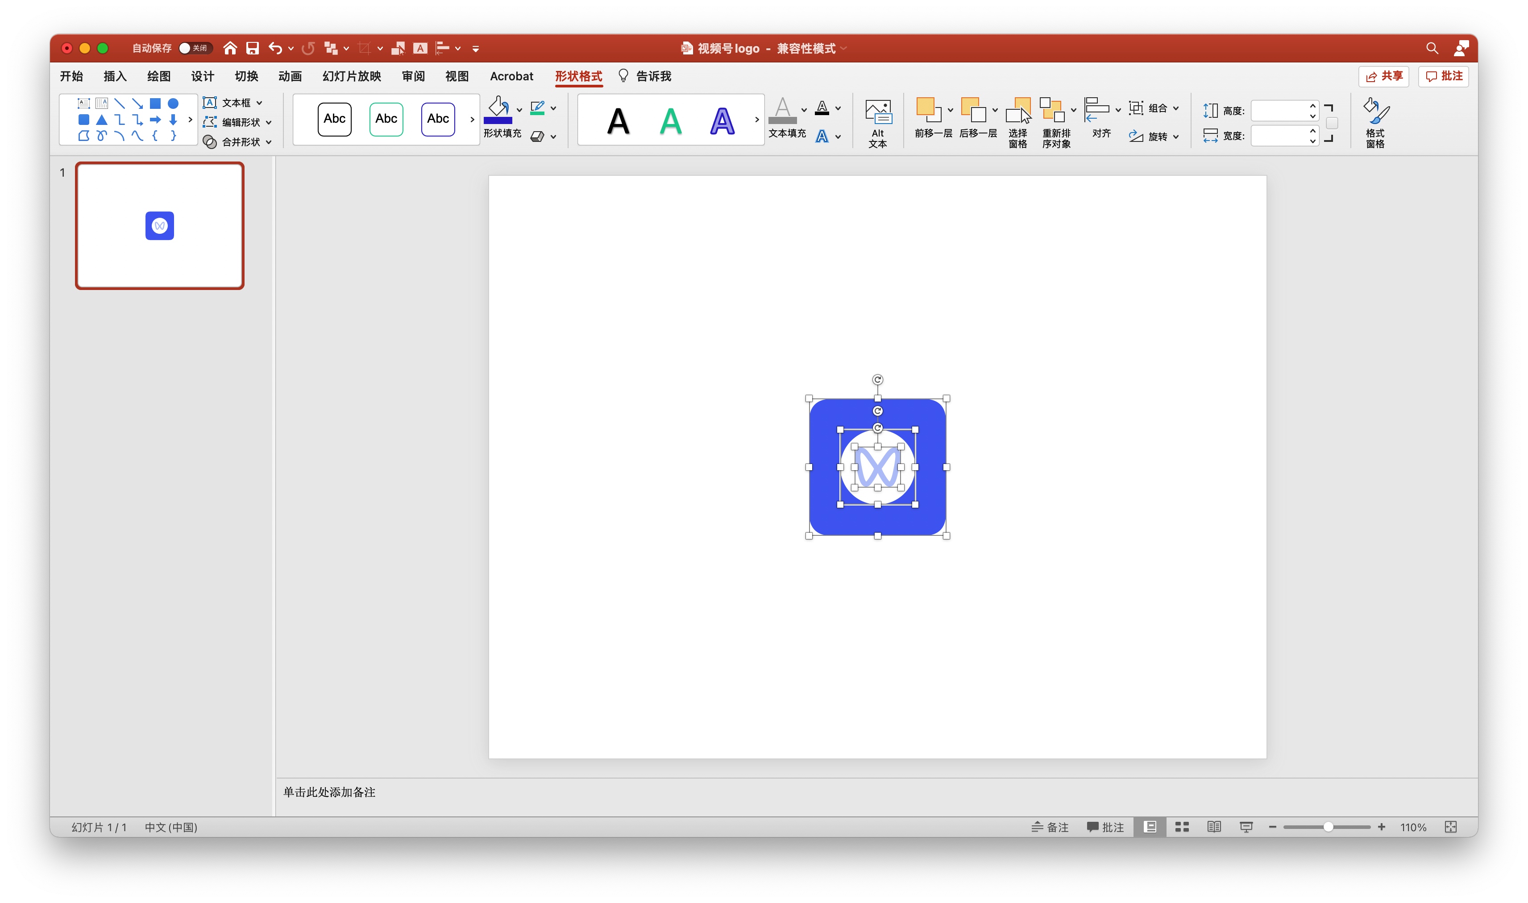Click the Comments (批注) button top right
The width and height of the screenshot is (1528, 903).
click(x=1443, y=76)
